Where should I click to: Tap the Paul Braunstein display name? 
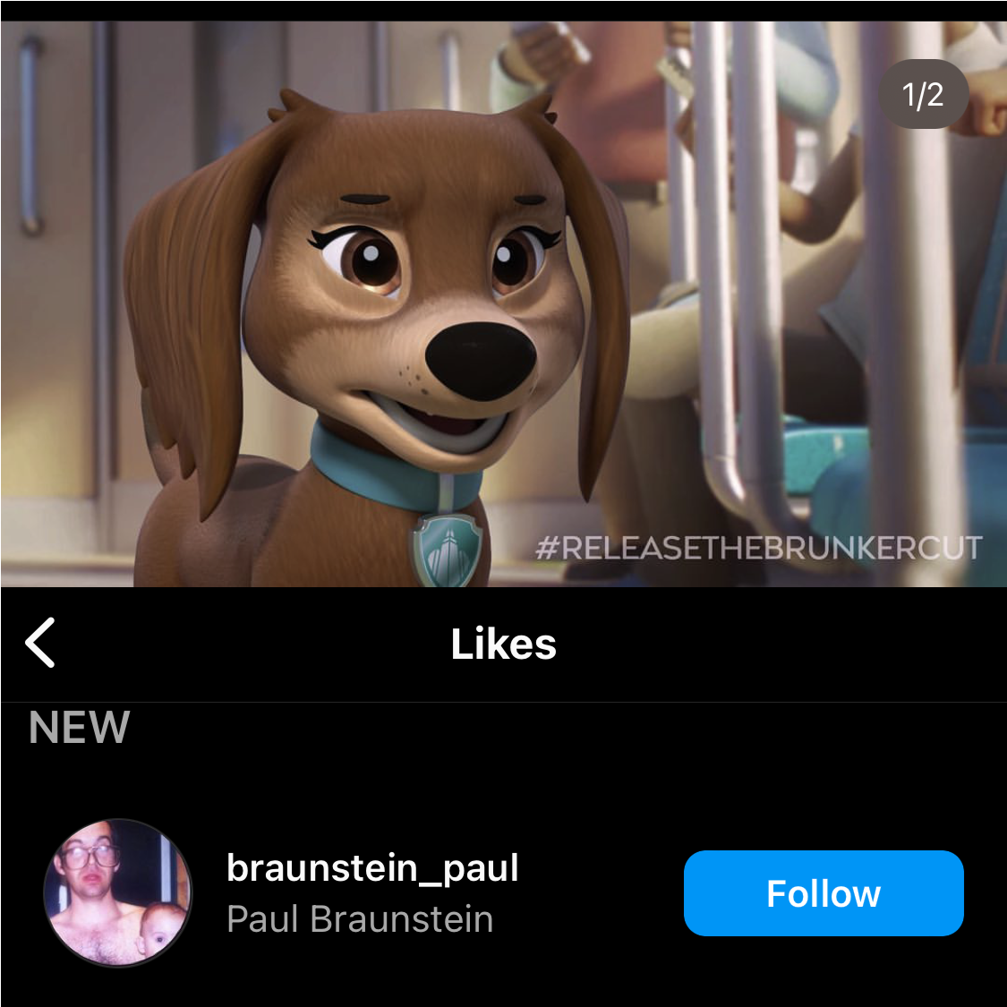(361, 919)
